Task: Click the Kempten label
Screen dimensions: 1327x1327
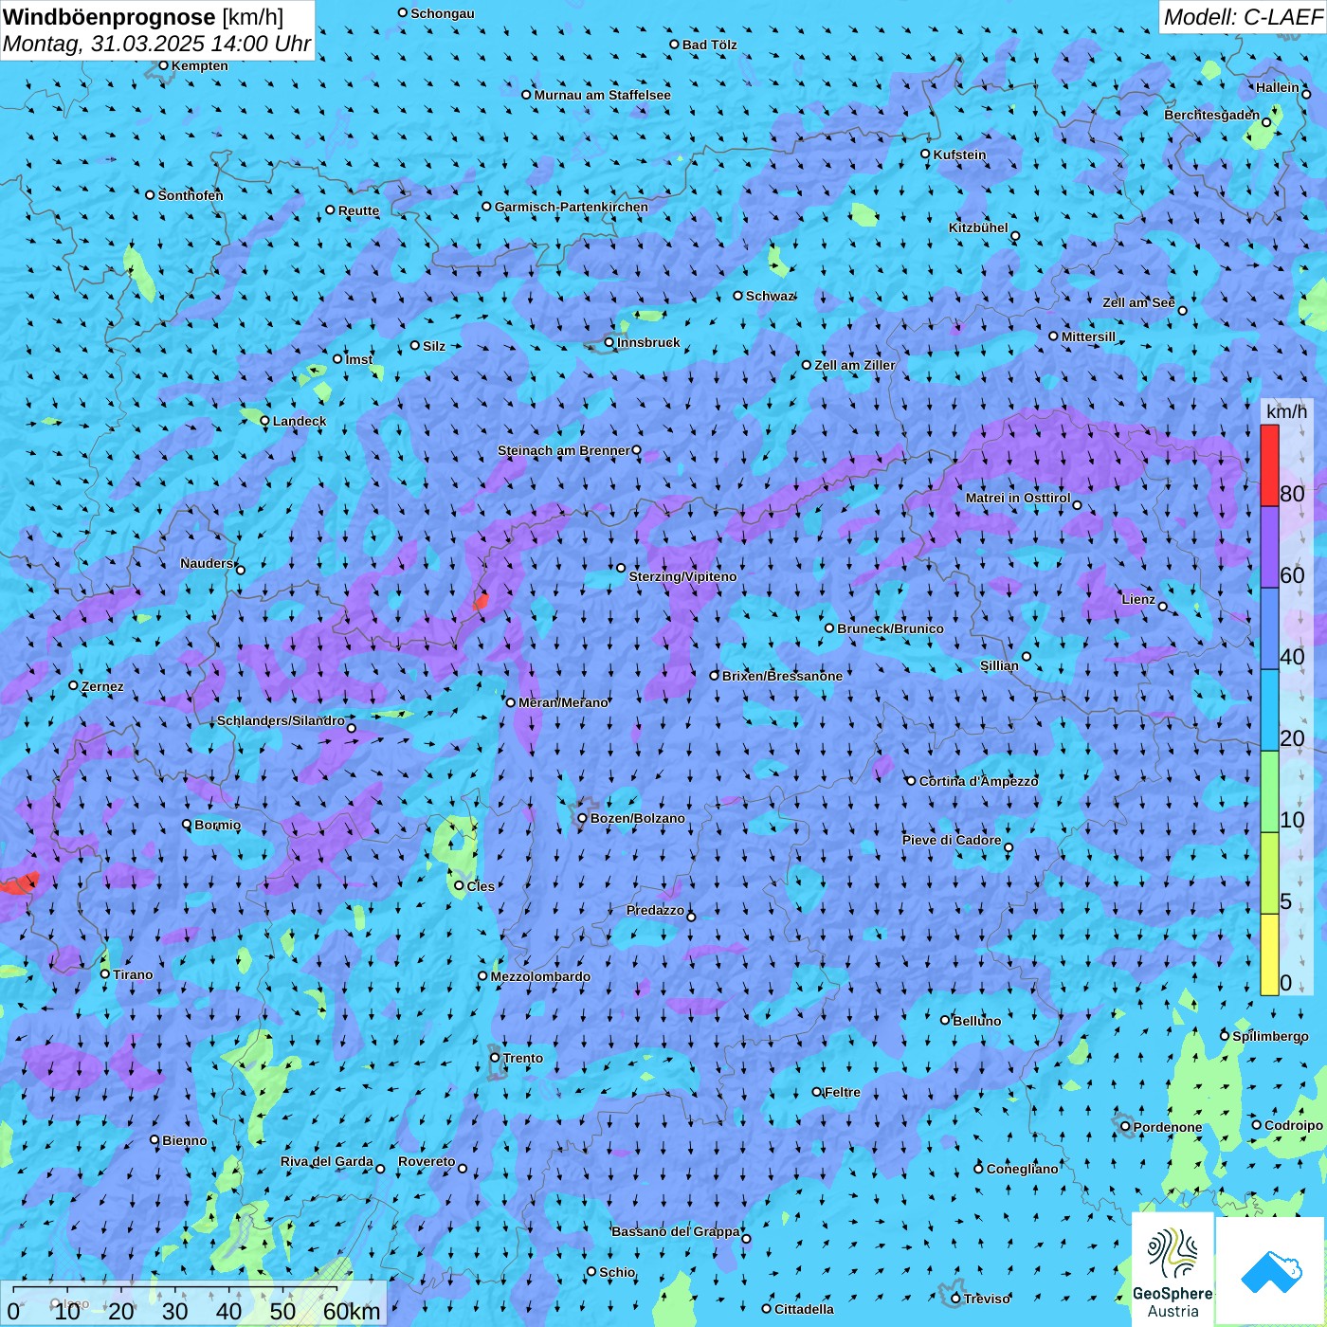Action: (x=199, y=65)
